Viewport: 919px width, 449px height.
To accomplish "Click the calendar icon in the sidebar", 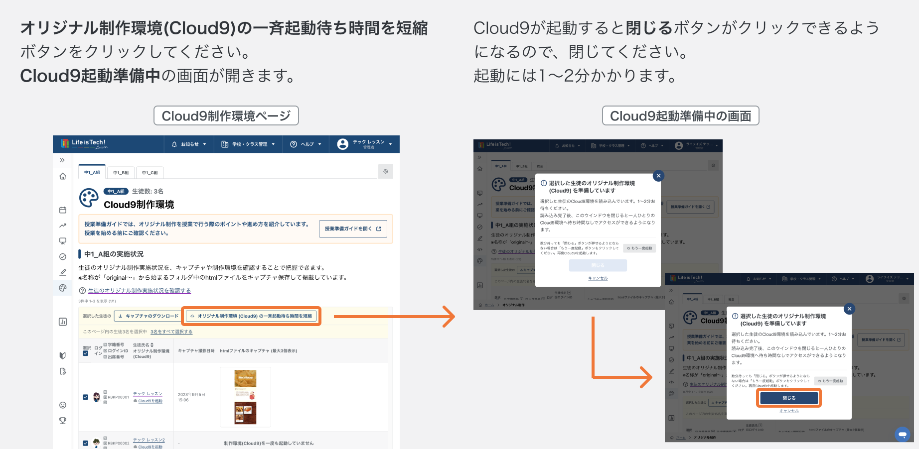I will tap(63, 210).
